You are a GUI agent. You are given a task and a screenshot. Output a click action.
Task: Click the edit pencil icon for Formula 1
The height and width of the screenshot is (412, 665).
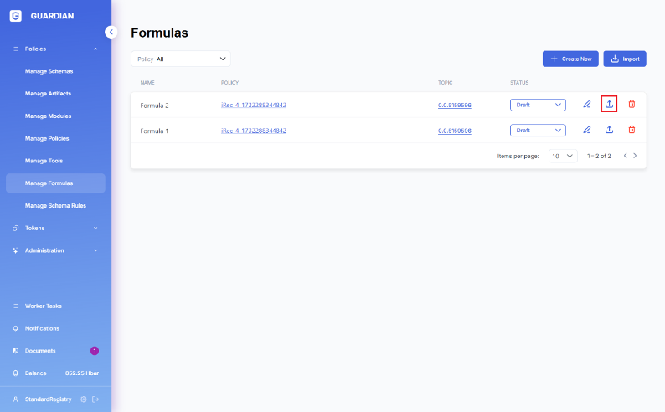587,130
